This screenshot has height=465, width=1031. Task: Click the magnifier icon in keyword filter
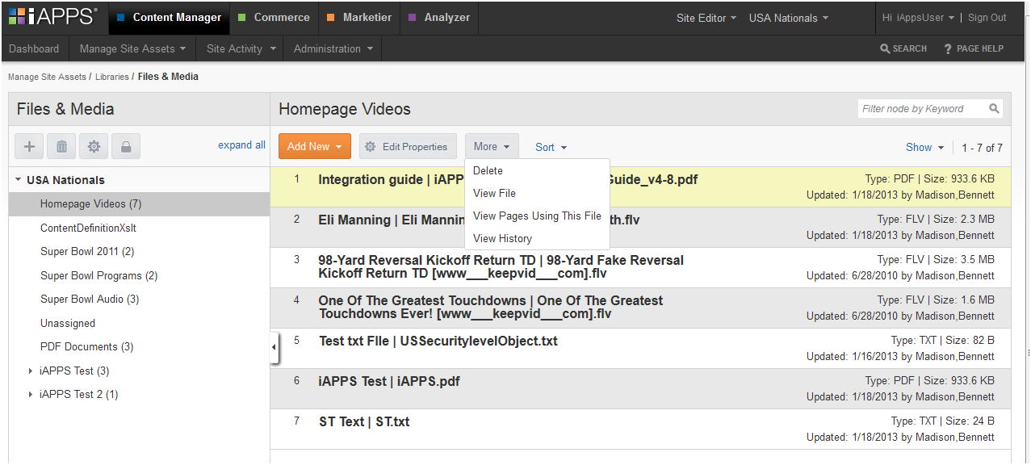pyautogui.click(x=994, y=108)
